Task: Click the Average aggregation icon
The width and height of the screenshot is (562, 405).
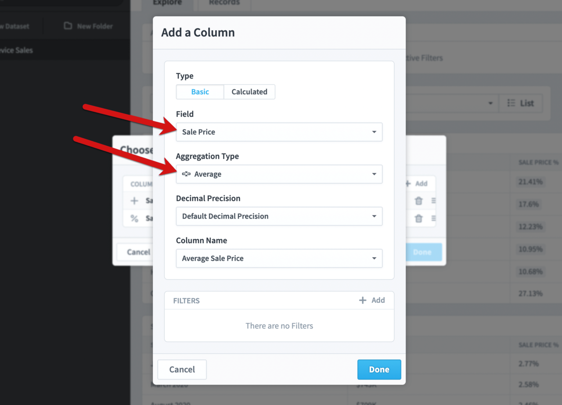Action: pos(186,174)
